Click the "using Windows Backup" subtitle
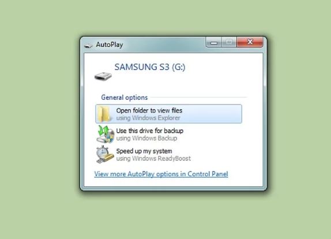The height and width of the screenshot is (239, 331). tap(146, 138)
